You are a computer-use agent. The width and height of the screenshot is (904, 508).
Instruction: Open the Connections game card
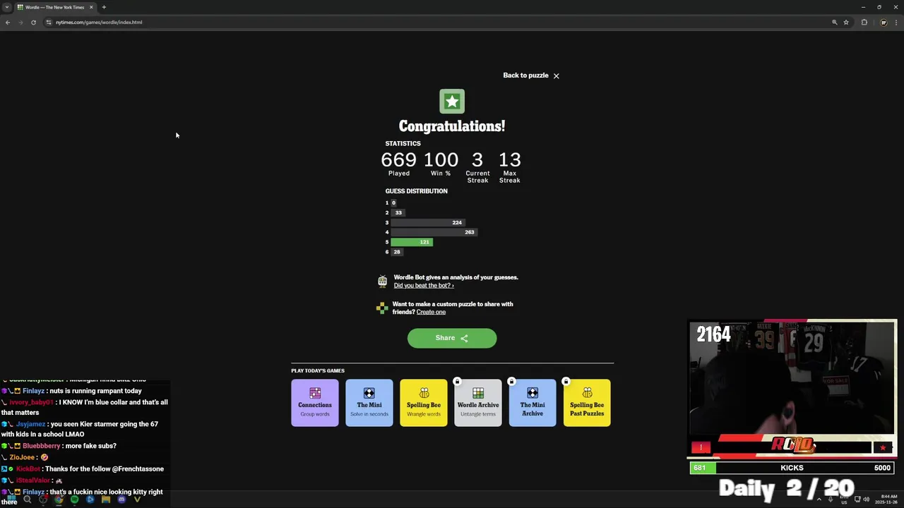[315, 403]
